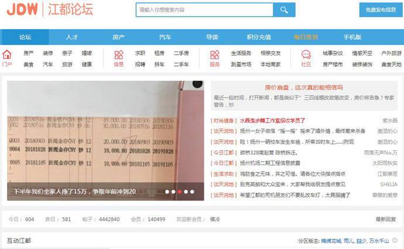This screenshot has width=404, height=249.
Task: Click the 最新回复 latest replies link
Action: coord(386,219)
